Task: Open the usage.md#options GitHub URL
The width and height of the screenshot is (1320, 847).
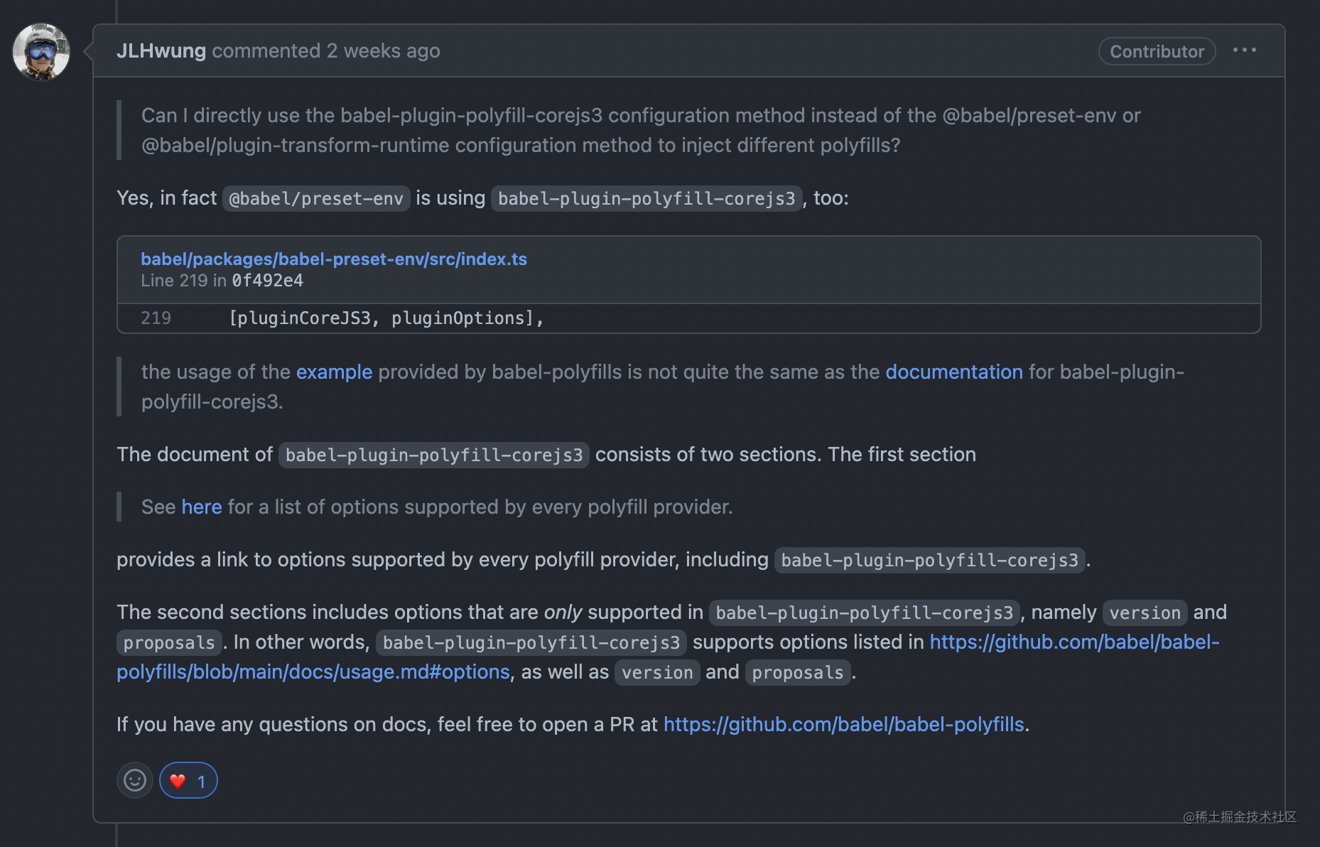Action: click(x=668, y=657)
